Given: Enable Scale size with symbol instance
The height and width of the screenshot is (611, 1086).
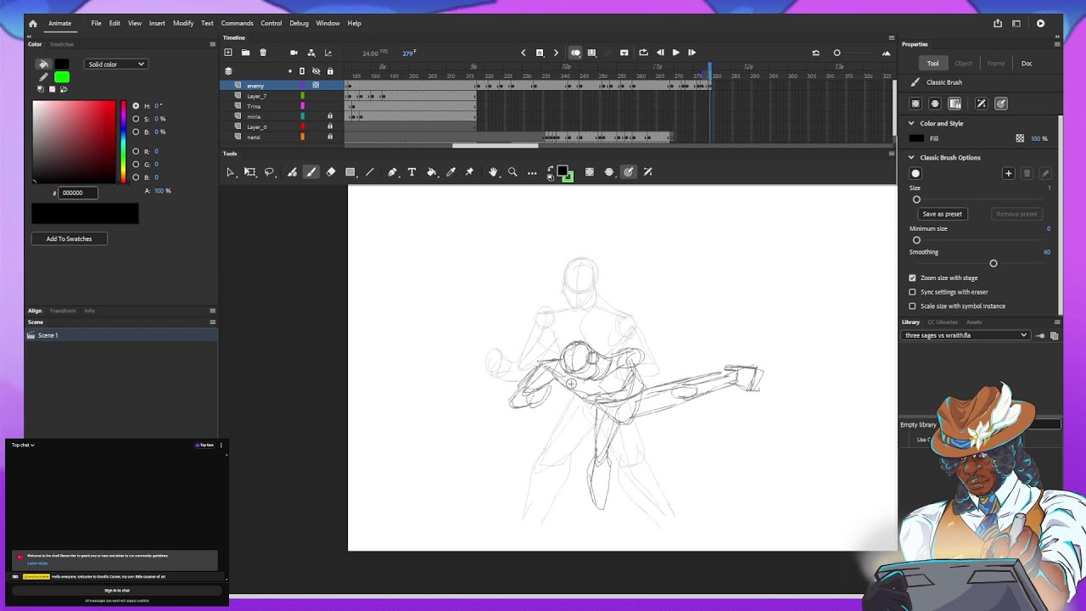Looking at the screenshot, I should tap(913, 306).
